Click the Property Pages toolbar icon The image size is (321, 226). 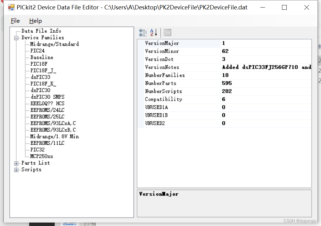click(167, 33)
